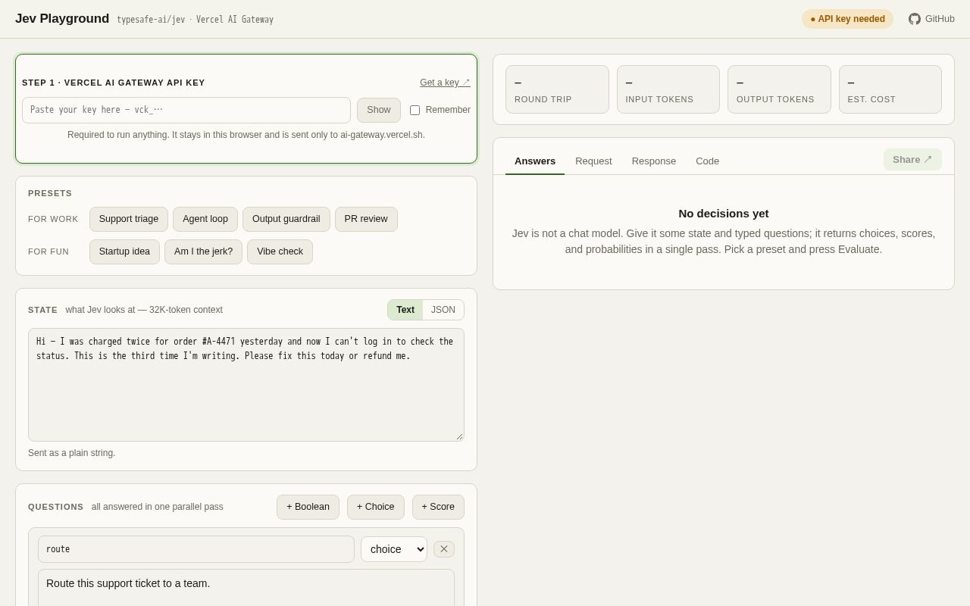Load the Startup idea preset

(124, 251)
